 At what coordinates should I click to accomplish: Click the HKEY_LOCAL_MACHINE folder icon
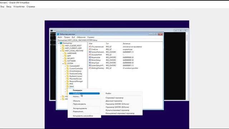[x=63, y=51]
